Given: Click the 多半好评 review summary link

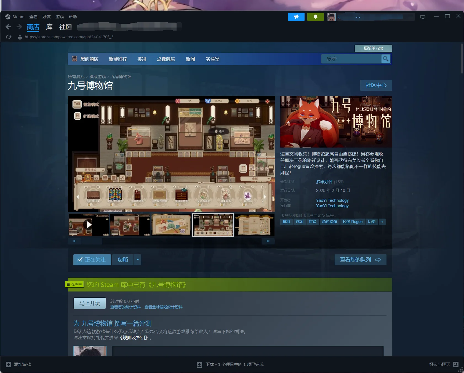Looking at the screenshot, I should [x=324, y=182].
